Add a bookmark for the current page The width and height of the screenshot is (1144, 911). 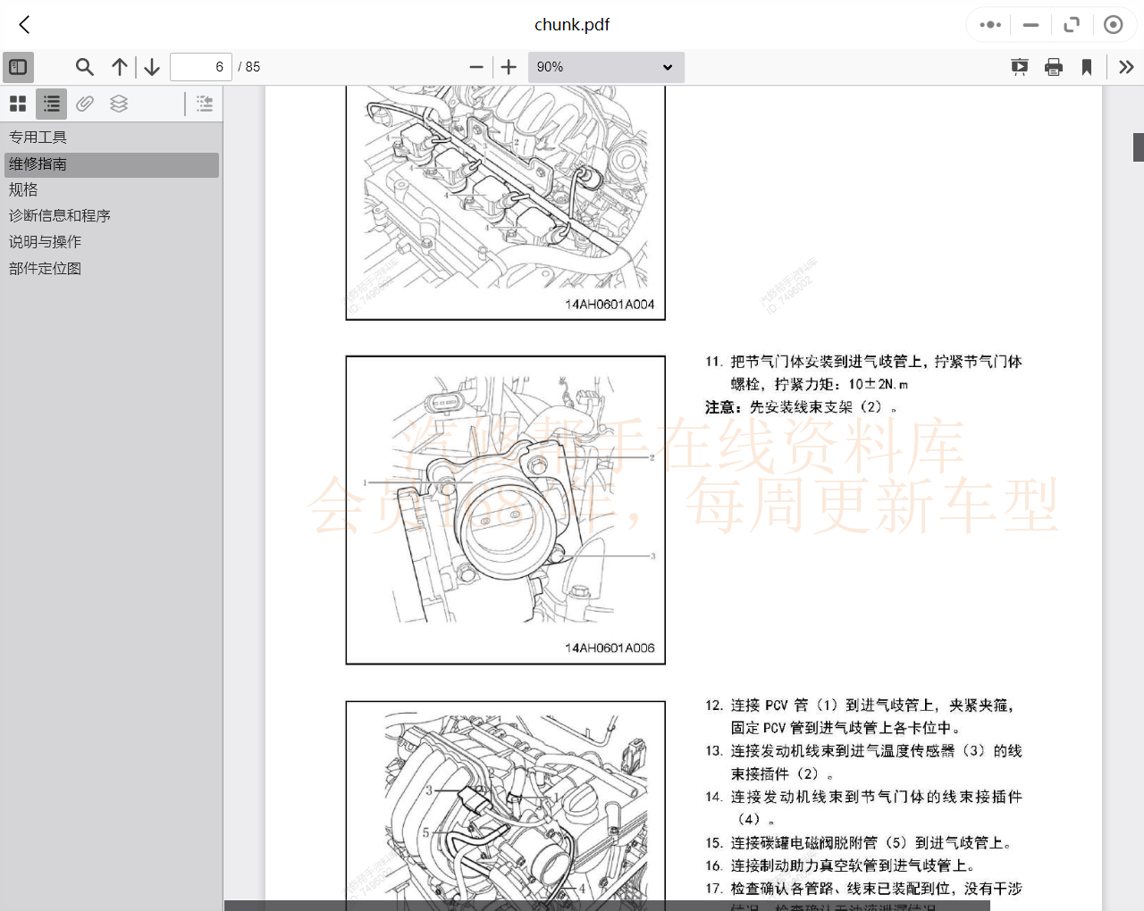point(1086,66)
